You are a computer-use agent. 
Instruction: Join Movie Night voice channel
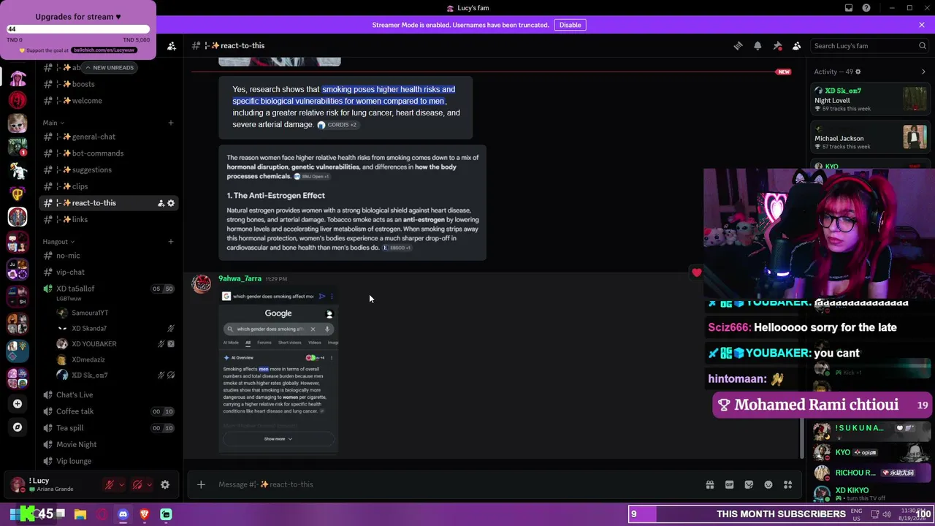click(108, 444)
